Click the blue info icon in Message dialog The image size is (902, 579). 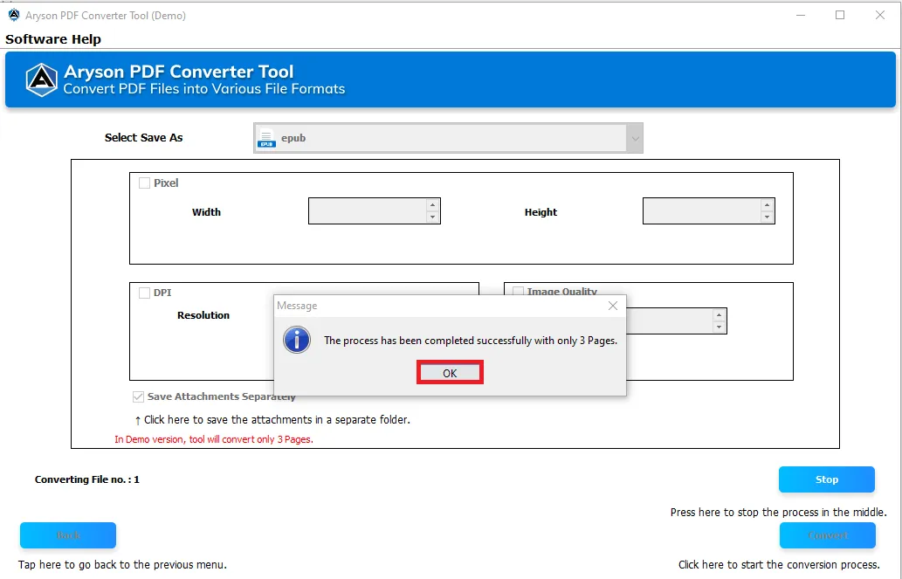297,340
